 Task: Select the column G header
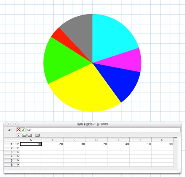163,140
